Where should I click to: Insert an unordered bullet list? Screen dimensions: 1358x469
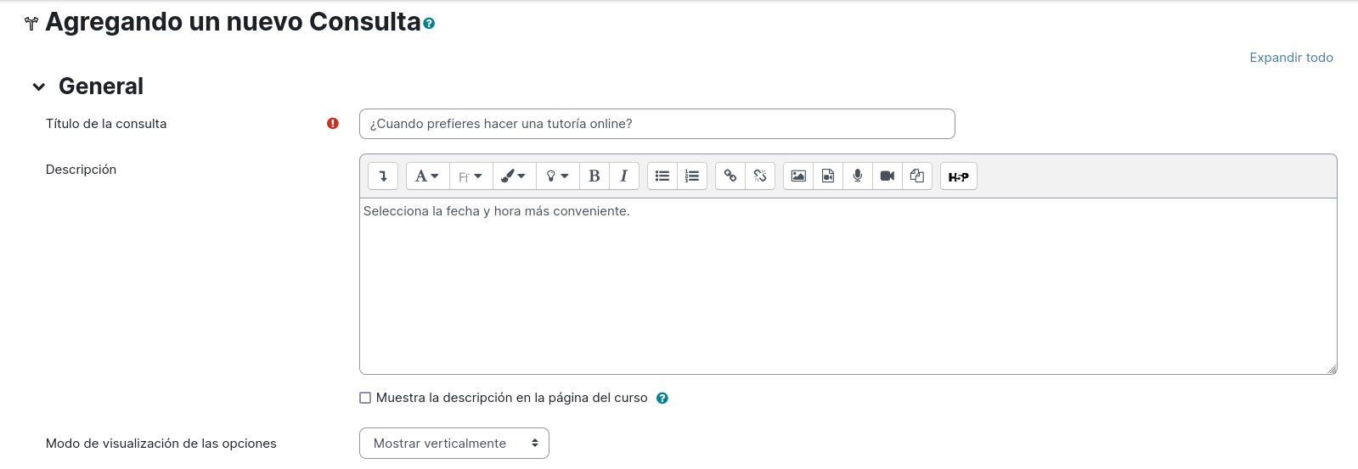click(x=662, y=176)
